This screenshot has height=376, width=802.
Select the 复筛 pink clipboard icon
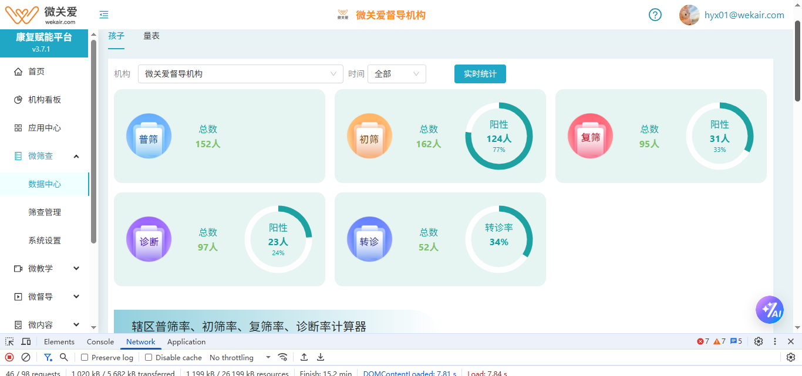click(x=590, y=136)
